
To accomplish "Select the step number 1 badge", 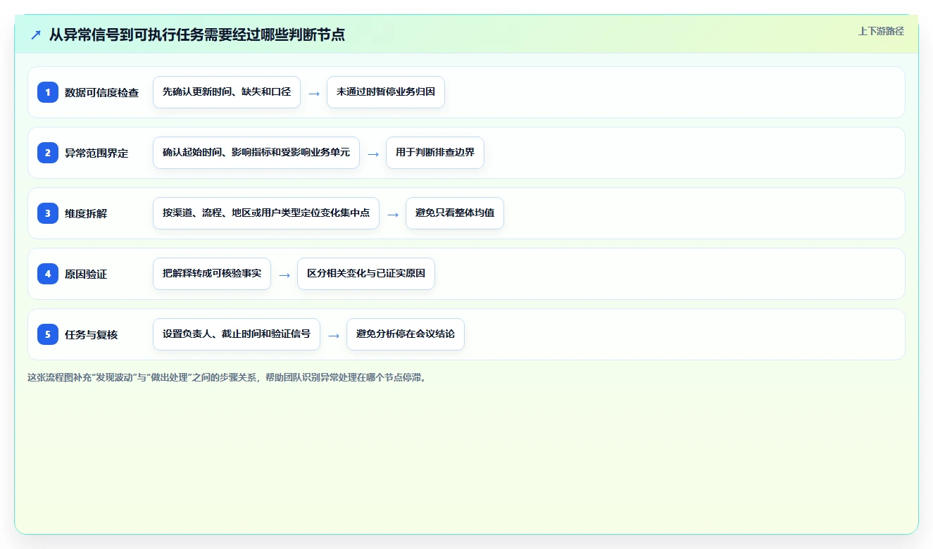I will pyautogui.click(x=48, y=92).
